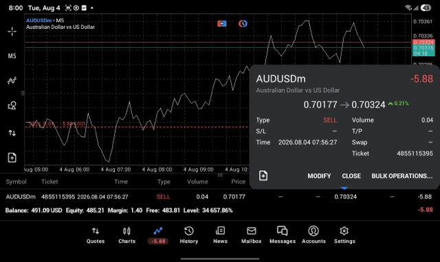Image resolution: width=440 pixels, height=262 pixels.
Task: Switch to the Charts tab
Action: point(126,235)
